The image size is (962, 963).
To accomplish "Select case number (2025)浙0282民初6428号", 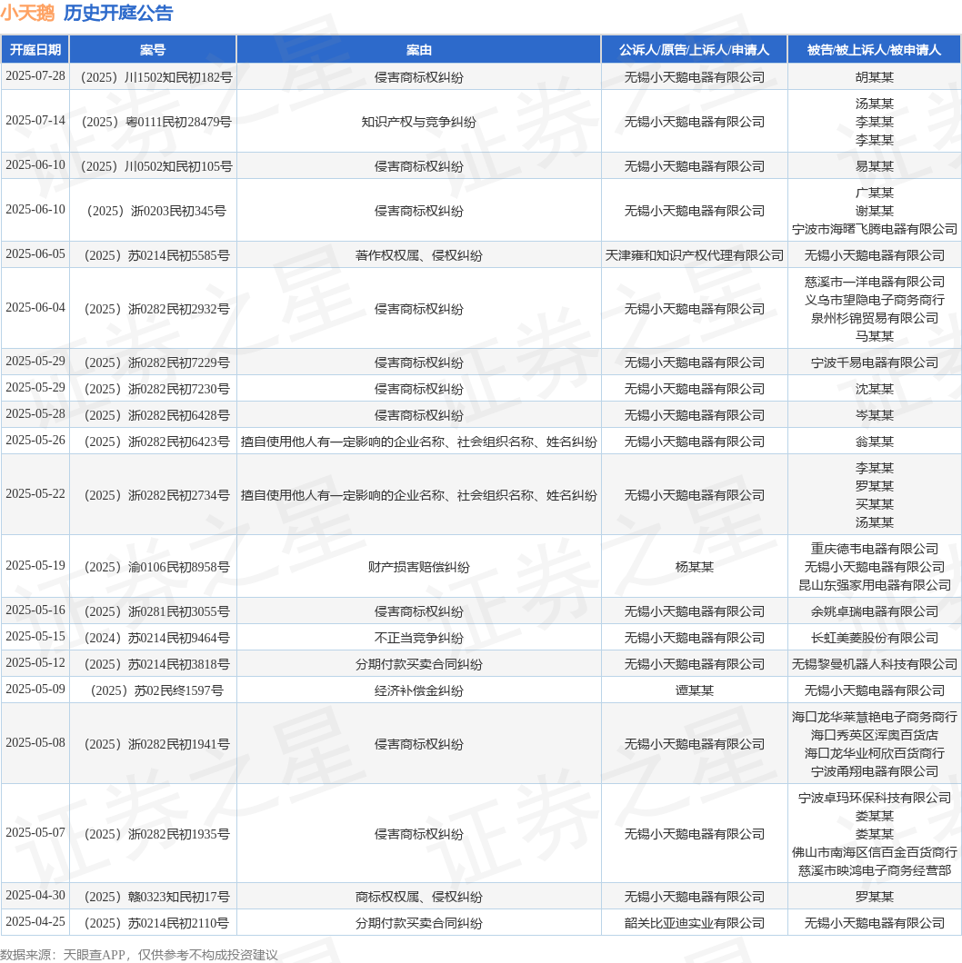I will 156,416.
